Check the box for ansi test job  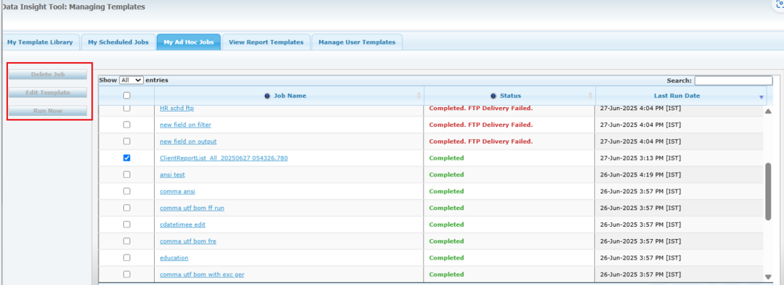[126, 175]
